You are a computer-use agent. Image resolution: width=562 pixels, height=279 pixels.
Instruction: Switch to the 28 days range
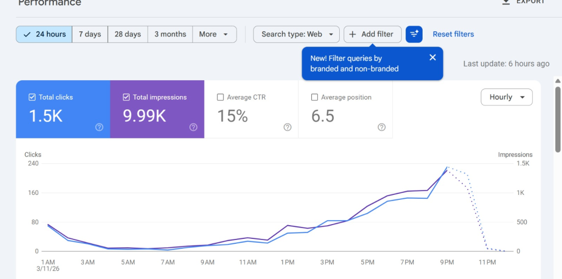[x=127, y=34]
